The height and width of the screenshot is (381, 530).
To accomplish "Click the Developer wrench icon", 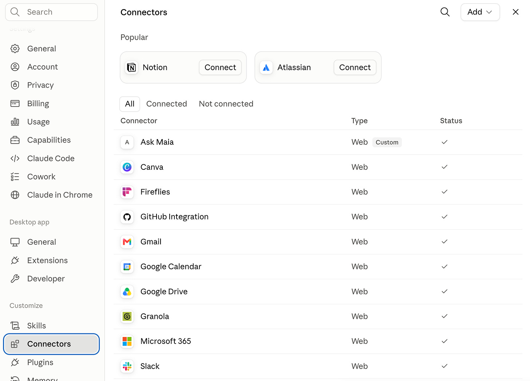I will pyautogui.click(x=15, y=278).
